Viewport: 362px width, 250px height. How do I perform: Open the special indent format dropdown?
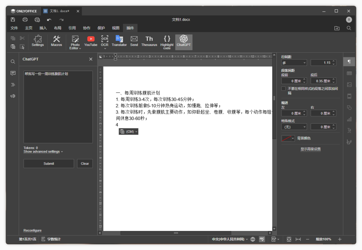[294, 127]
